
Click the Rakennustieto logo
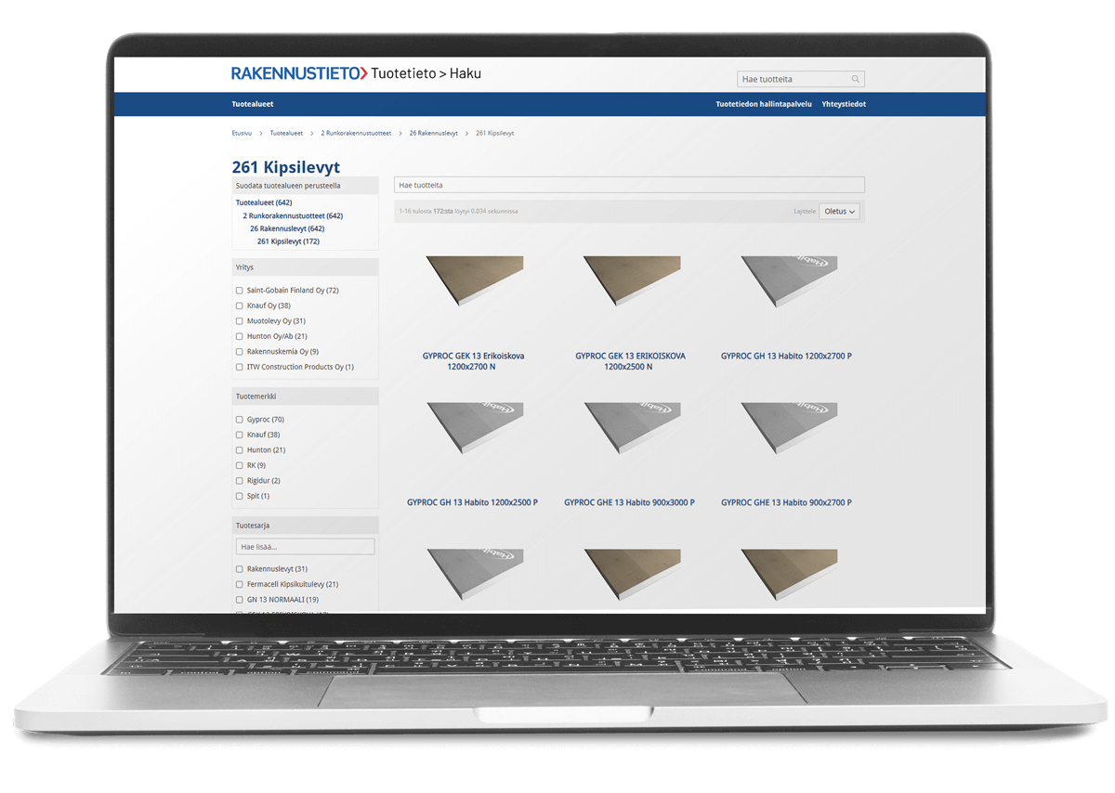(299, 73)
